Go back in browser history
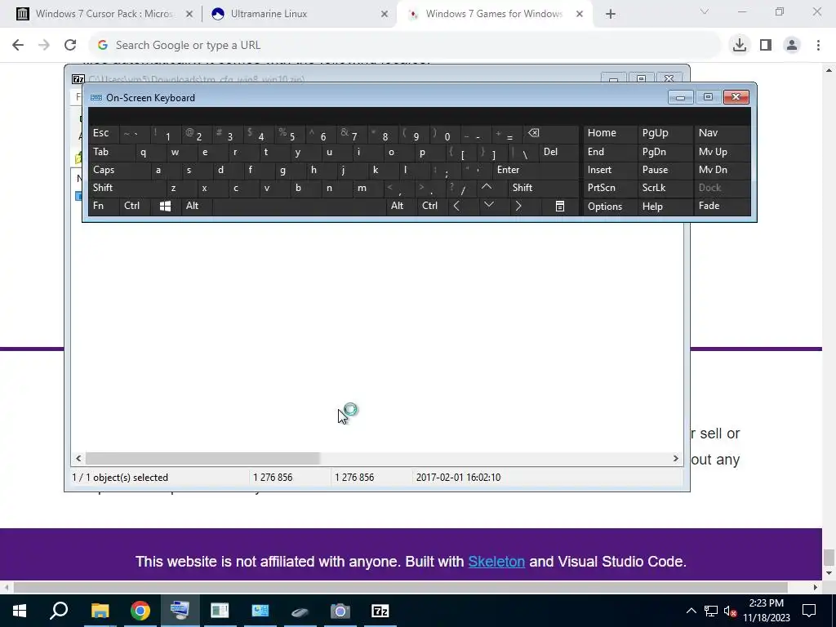This screenshot has height=627, width=836. (18, 45)
